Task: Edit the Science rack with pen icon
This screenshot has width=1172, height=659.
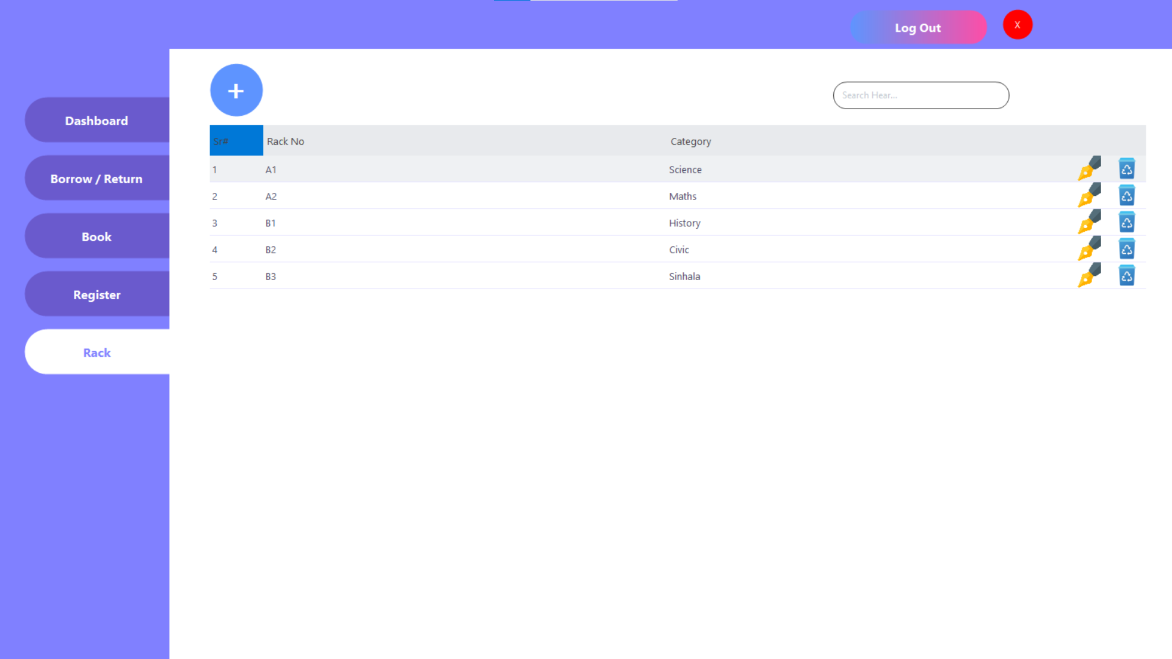Action: point(1089,168)
